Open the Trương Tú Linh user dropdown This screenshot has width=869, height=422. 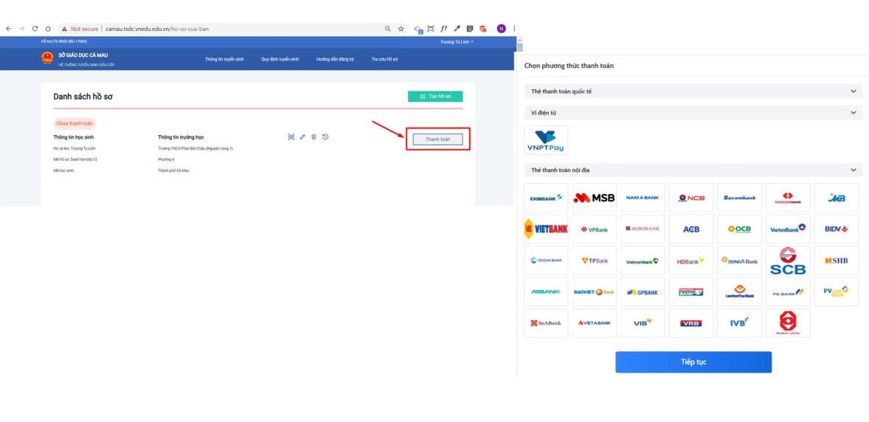click(457, 42)
